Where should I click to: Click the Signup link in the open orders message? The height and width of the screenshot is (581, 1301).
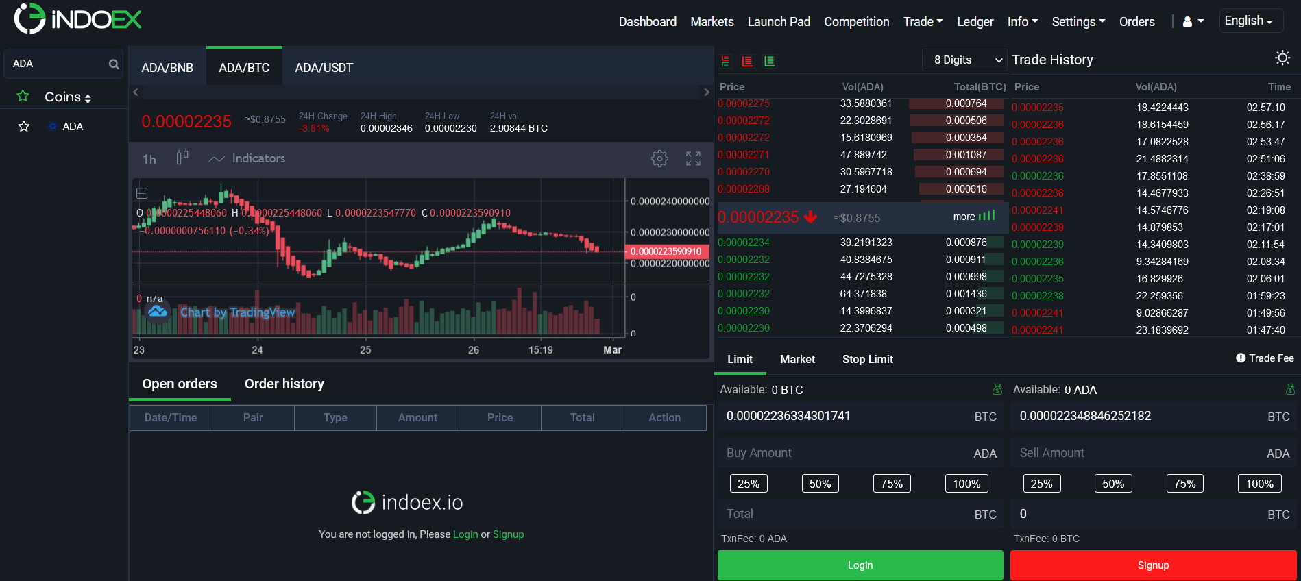(508, 534)
